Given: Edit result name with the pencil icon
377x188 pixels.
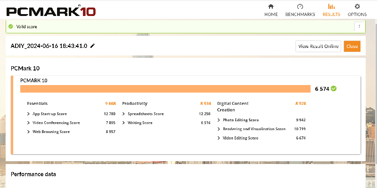Looking at the screenshot, I should [x=92, y=46].
